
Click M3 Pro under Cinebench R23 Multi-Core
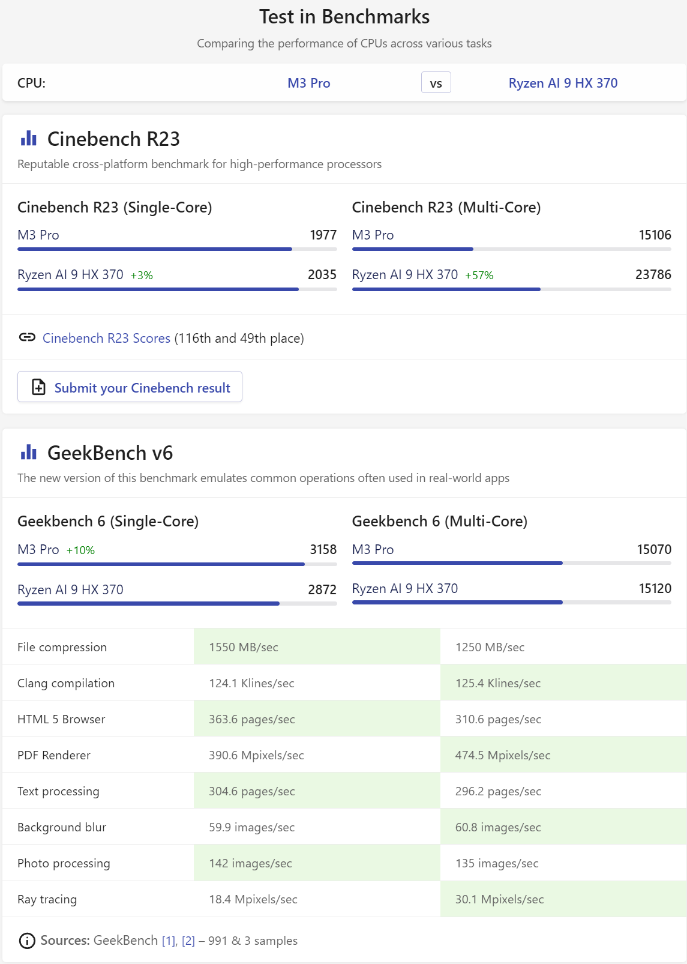pyautogui.click(x=373, y=235)
